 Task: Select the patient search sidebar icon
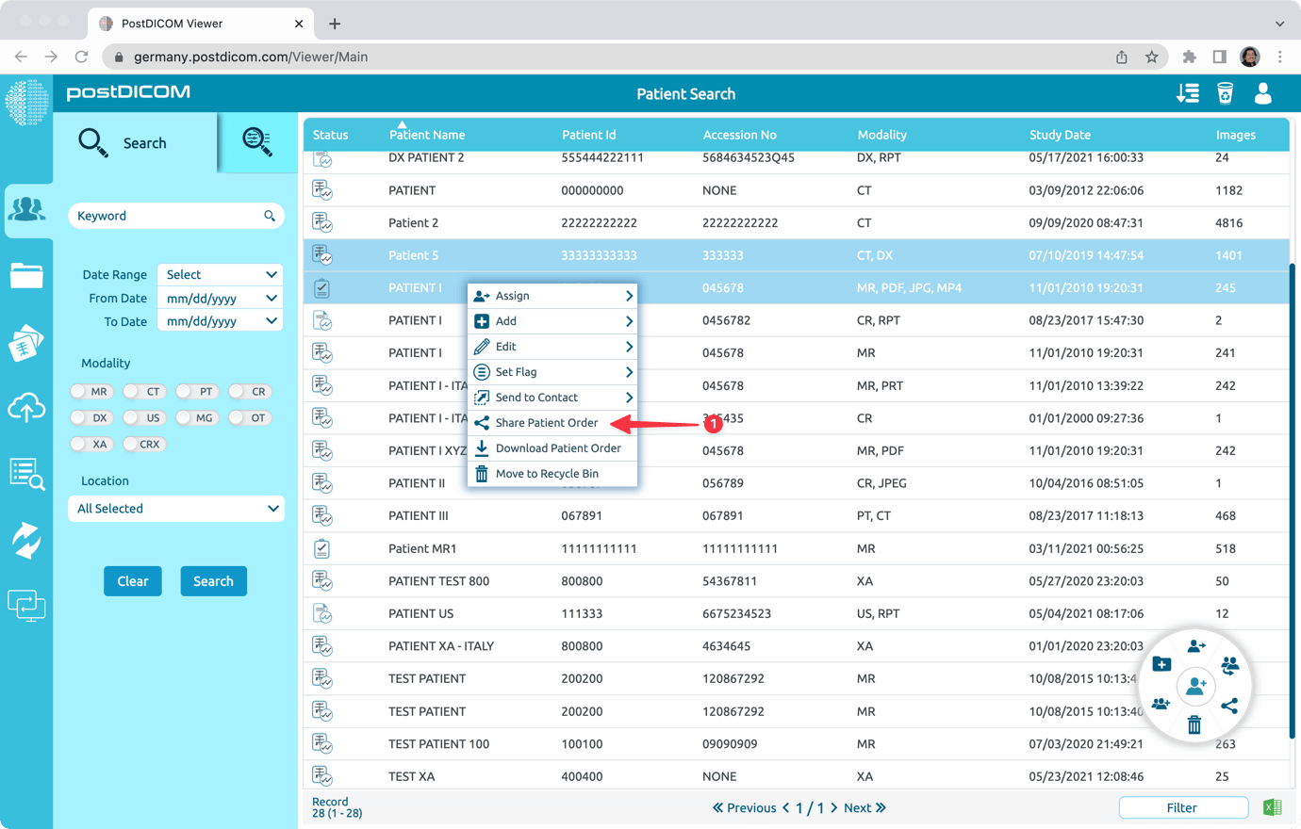(x=27, y=210)
